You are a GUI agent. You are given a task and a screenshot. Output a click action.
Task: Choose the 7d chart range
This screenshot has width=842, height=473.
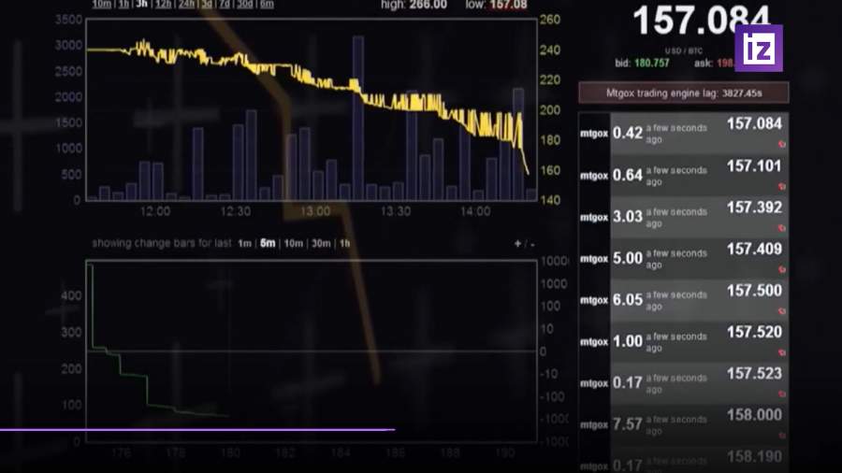pyautogui.click(x=222, y=5)
